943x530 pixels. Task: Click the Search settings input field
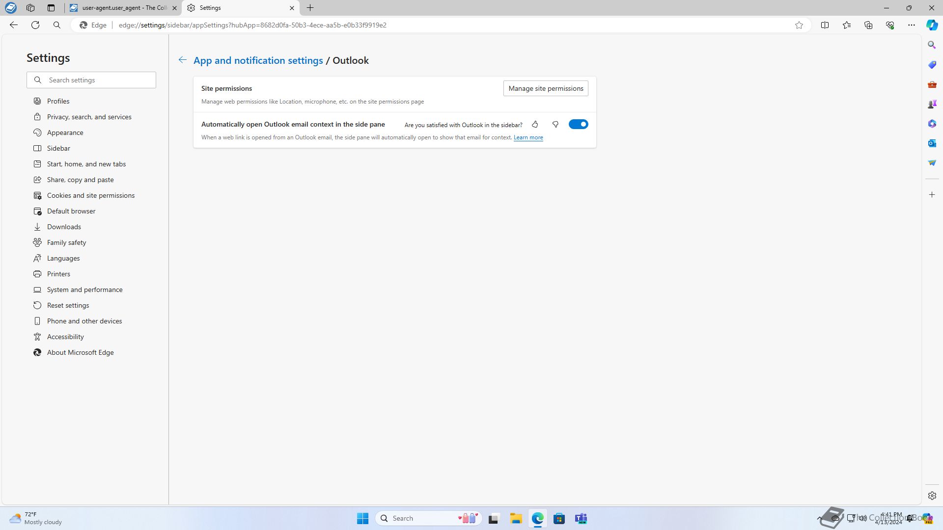pyautogui.click(x=98, y=80)
